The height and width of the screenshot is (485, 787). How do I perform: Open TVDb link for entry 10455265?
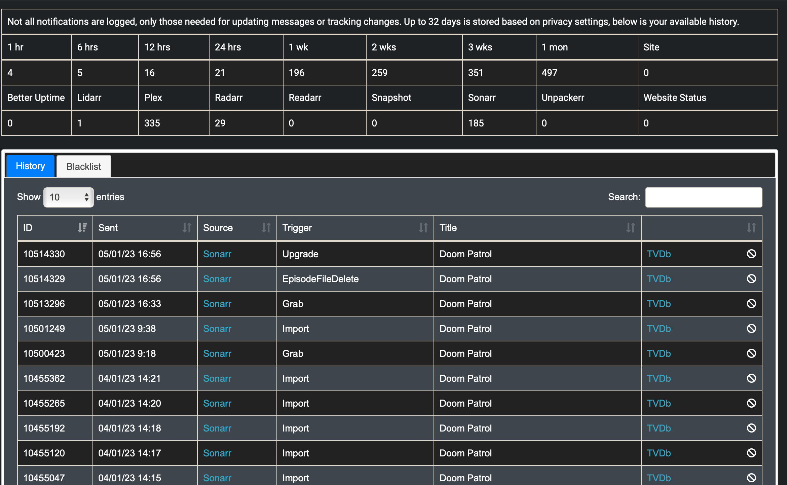pos(659,403)
